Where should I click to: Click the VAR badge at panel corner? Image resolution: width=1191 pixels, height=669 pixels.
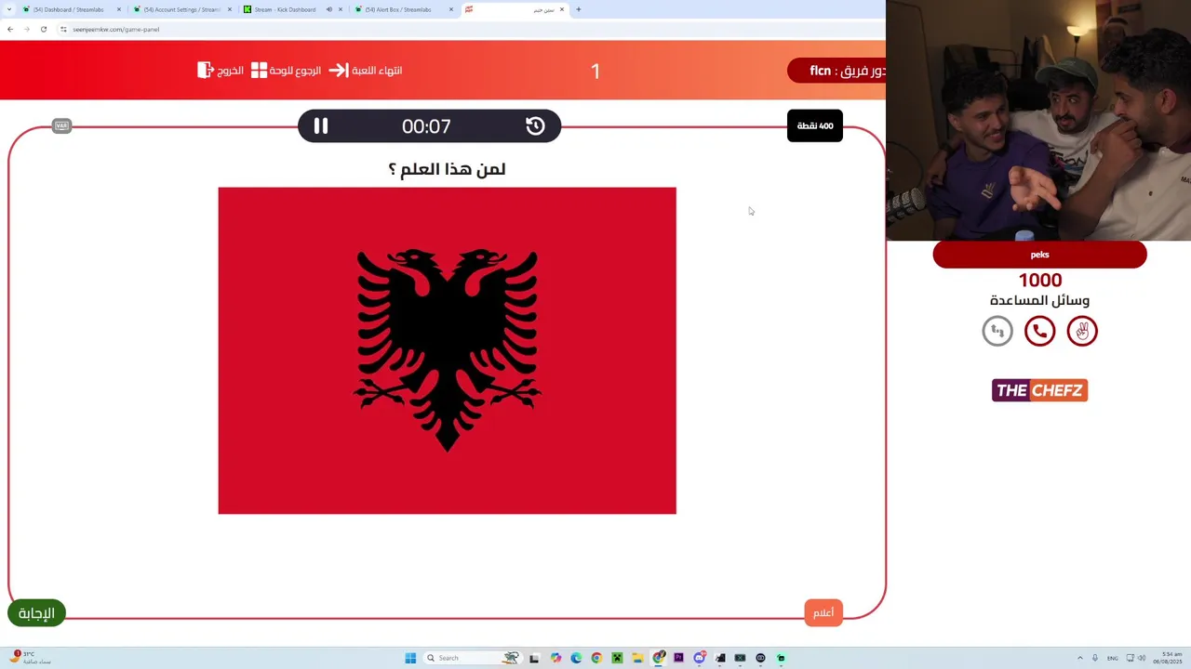tap(61, 125)
